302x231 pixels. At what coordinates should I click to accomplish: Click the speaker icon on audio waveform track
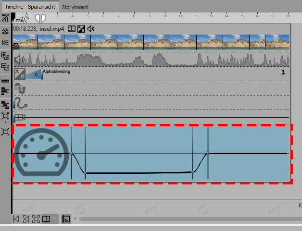coord(19,60)
